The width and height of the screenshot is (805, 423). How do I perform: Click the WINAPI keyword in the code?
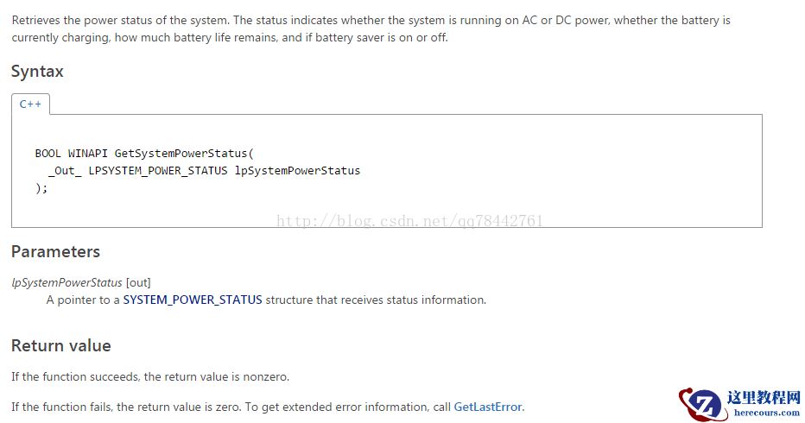(88, 154)
